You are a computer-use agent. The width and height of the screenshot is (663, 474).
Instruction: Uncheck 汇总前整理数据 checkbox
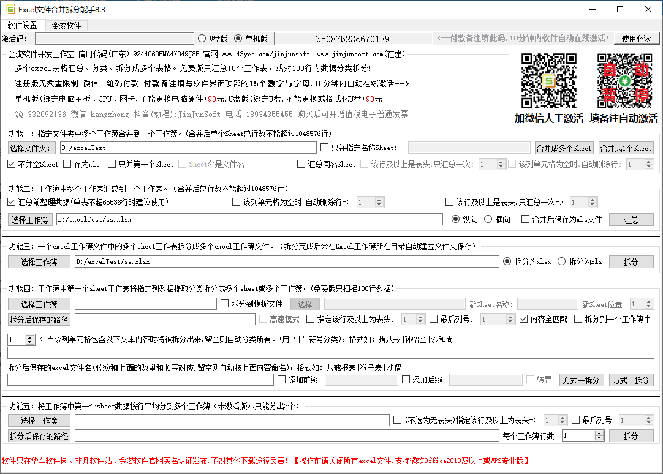12,202
